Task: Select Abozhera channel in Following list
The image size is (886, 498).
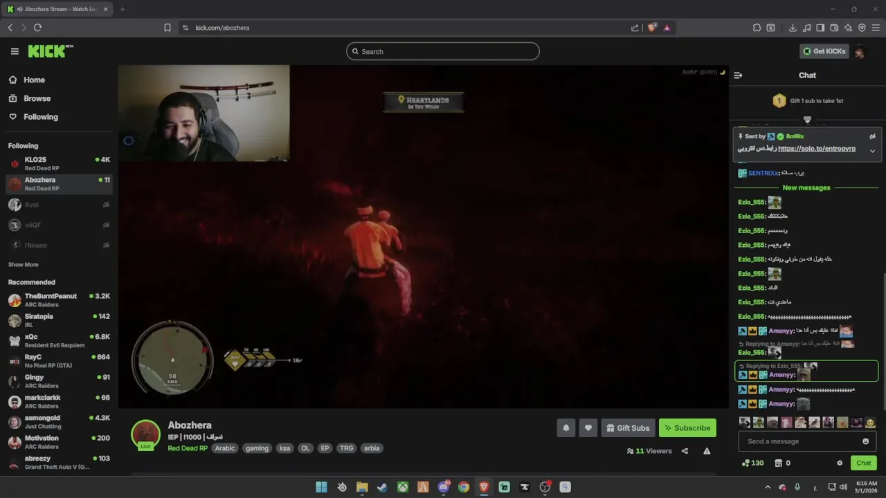Action: tap(59, 184)
